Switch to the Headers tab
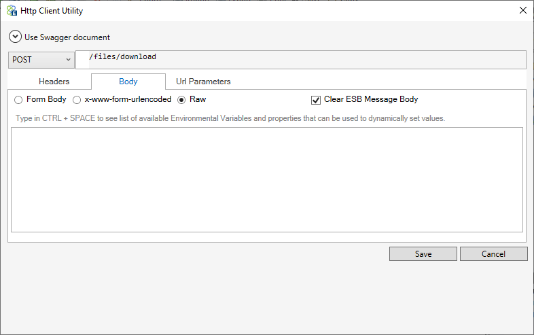 54,82
